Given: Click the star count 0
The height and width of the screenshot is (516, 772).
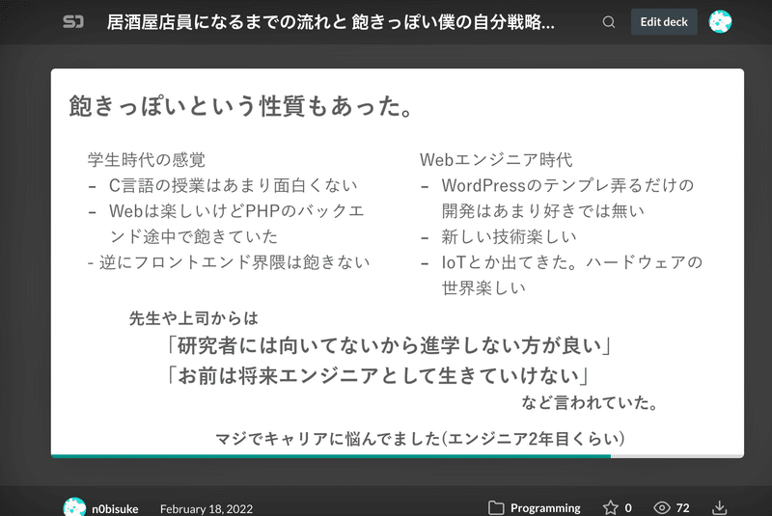Looking at the screenshot, I should pos(628,507).
